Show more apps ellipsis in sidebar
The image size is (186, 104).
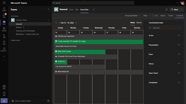point(4,56)
